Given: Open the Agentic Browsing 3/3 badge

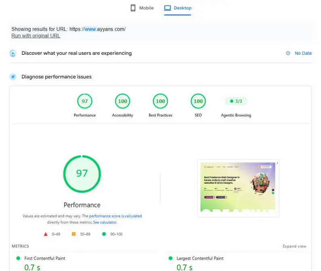Looking at the screenshot, I should pos(236,101).
